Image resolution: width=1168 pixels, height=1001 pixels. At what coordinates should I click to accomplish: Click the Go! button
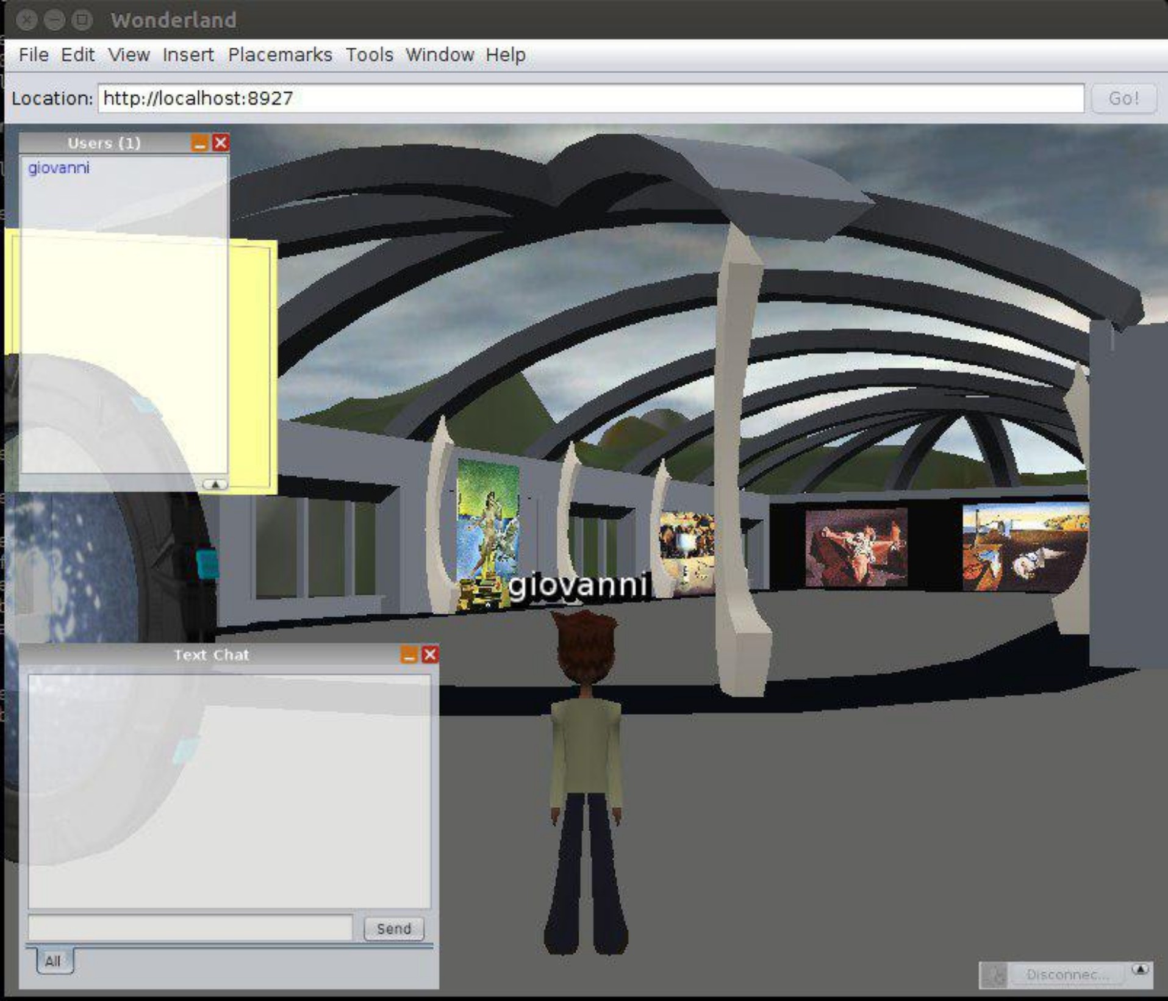[x=1123, y=98]
